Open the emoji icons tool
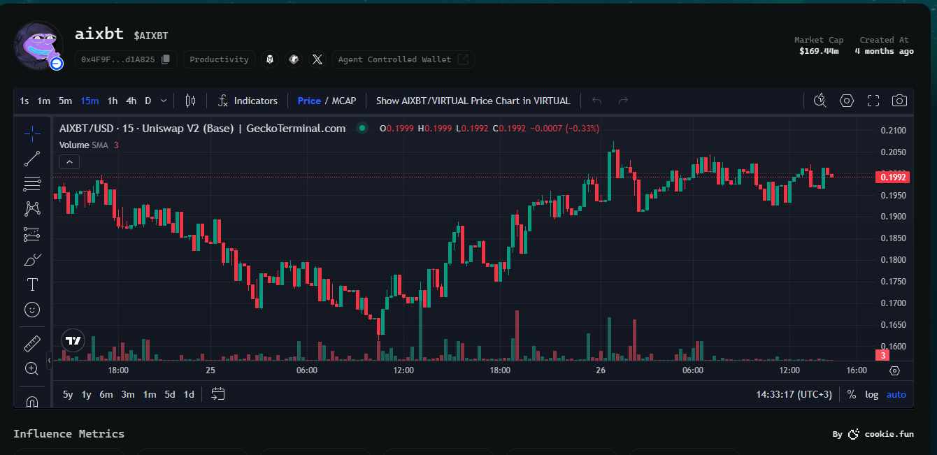This screenshot has width=937, height=455. 32,309
